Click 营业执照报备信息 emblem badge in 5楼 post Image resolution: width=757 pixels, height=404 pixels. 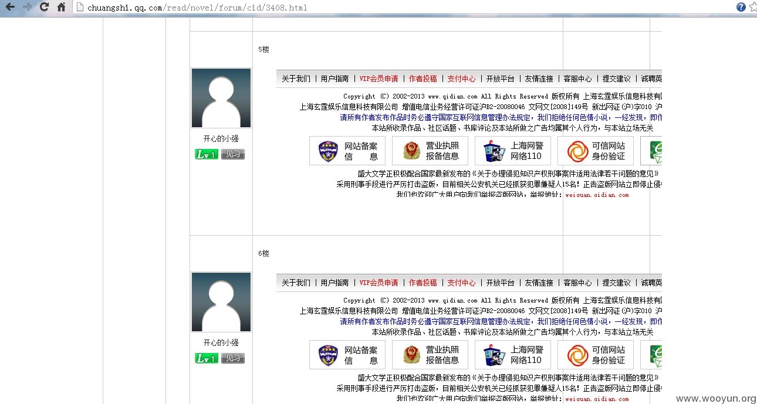[430, 151]
